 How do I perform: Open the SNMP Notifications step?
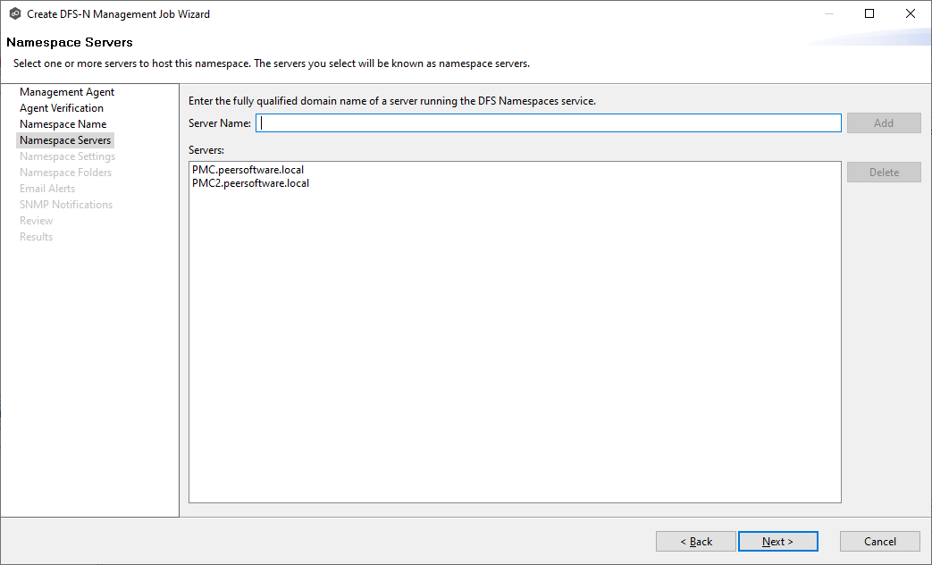coord(66,205)
